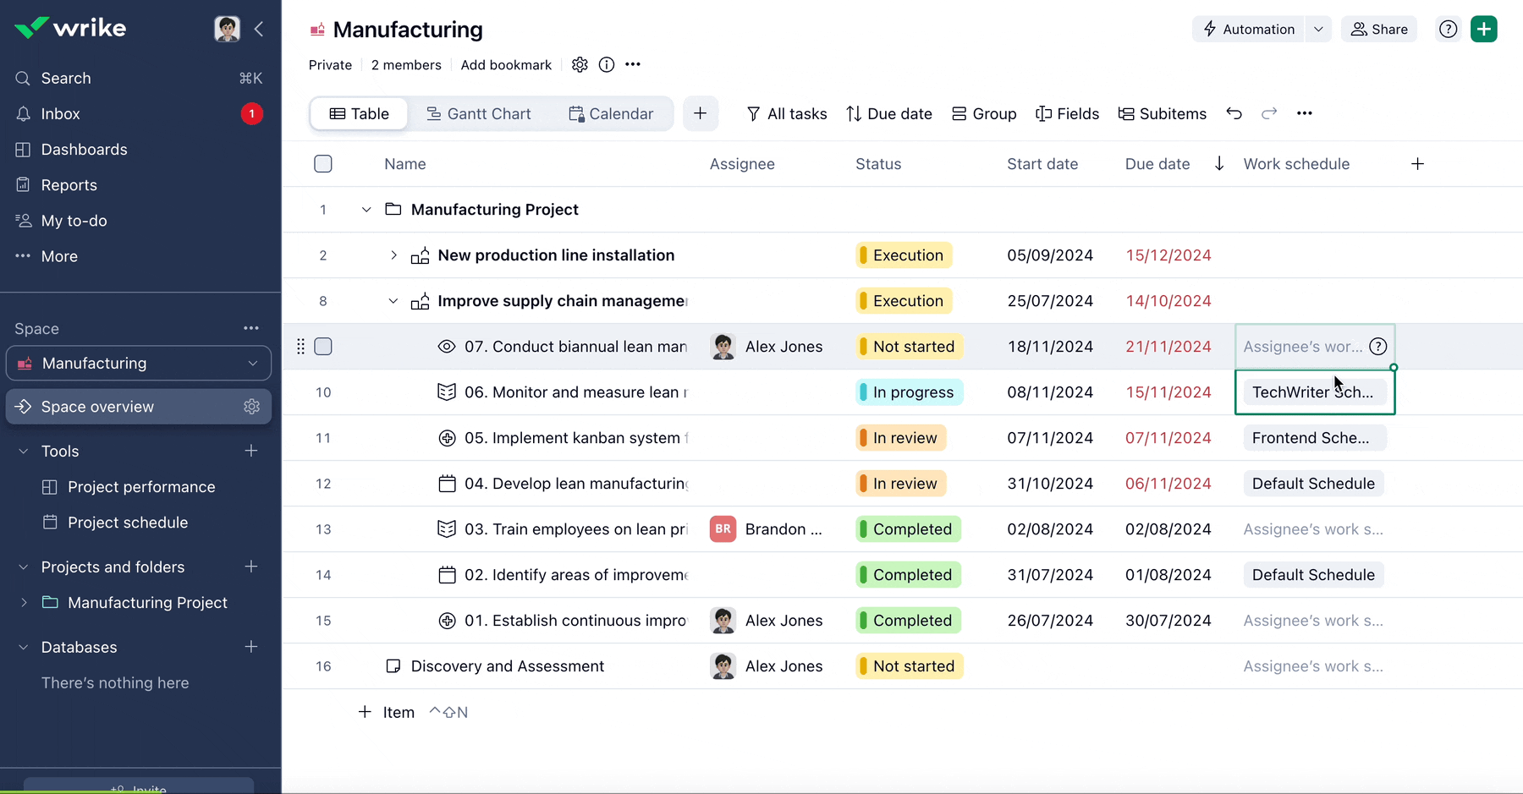The height and width of the screenshot is (794, 1523).
Task: Open the Reports section
Action: [69, 184]
